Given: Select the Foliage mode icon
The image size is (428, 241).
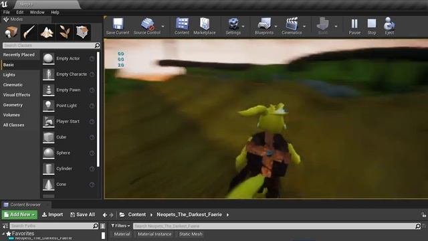Looking at the screenshot, I should [64, 32].
